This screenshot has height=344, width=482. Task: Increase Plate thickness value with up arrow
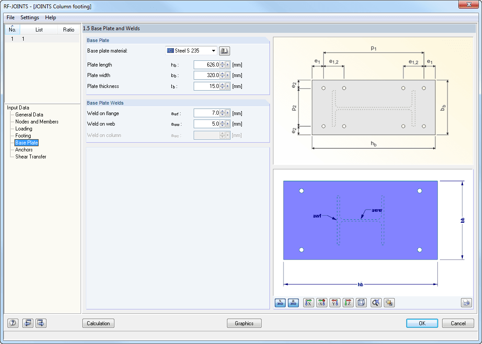pos(223,84)
